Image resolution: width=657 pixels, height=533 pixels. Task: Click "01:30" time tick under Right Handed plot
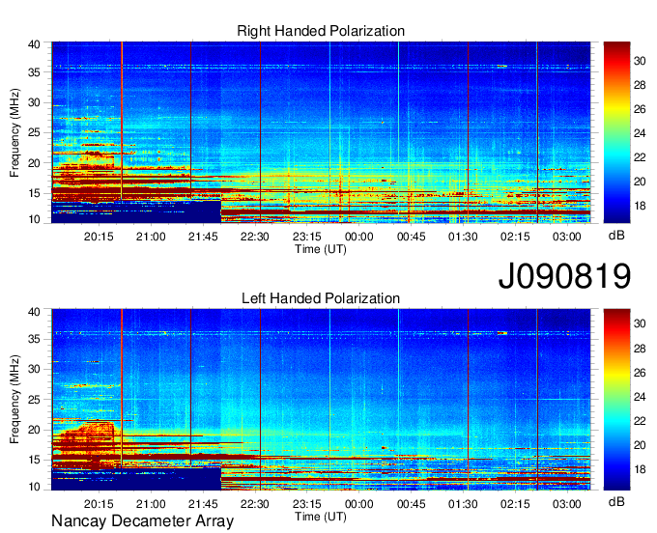463,237
